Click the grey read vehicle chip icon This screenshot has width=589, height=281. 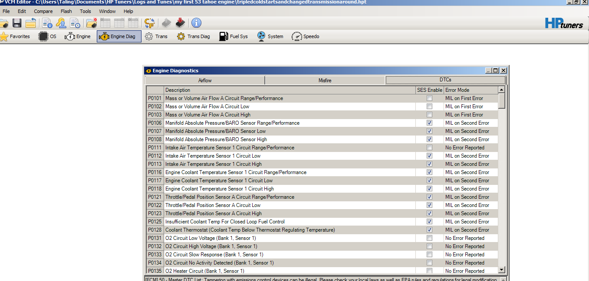[166, 23]
